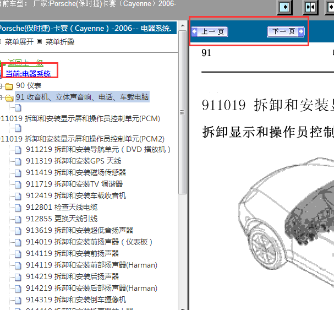Click the 上一页 previous page button

click(210, 32)
